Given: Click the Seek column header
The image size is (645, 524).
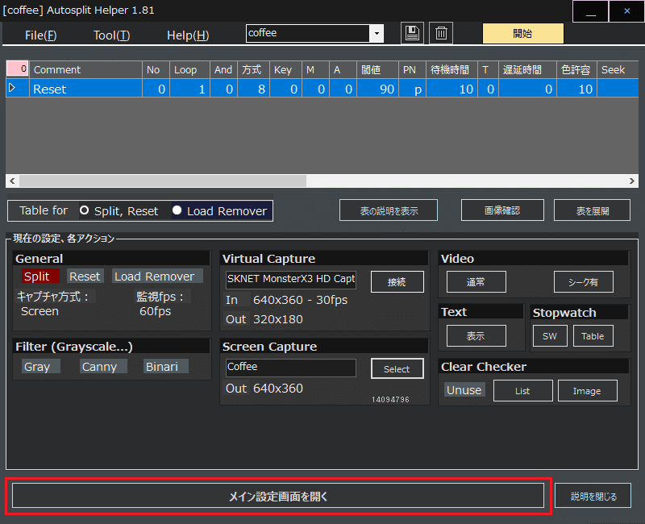Looking at the screenshot, I should [x=618, y=69].
